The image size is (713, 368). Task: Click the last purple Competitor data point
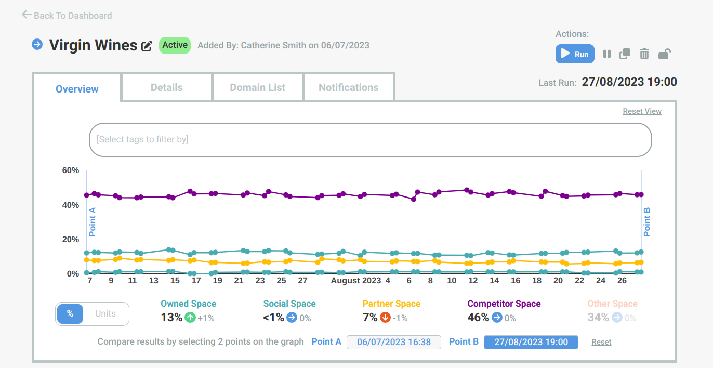(x=641, y=194)
